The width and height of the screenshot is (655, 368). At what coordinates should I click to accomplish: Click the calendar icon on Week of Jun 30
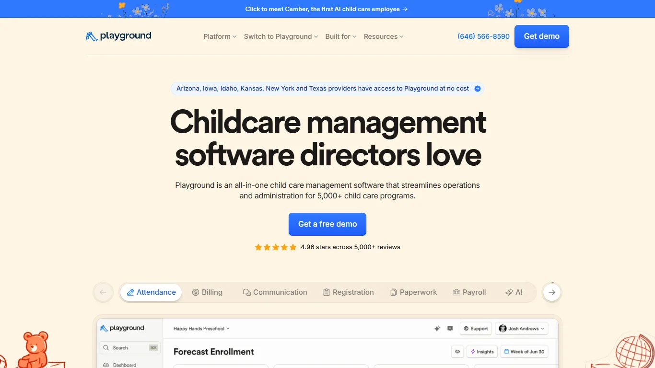coord(506,352)
